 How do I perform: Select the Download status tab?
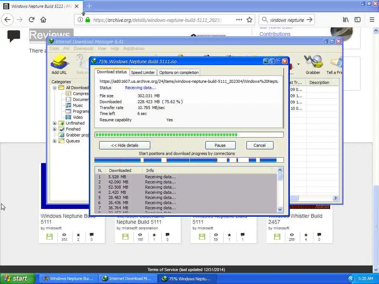tap(112, 72)
